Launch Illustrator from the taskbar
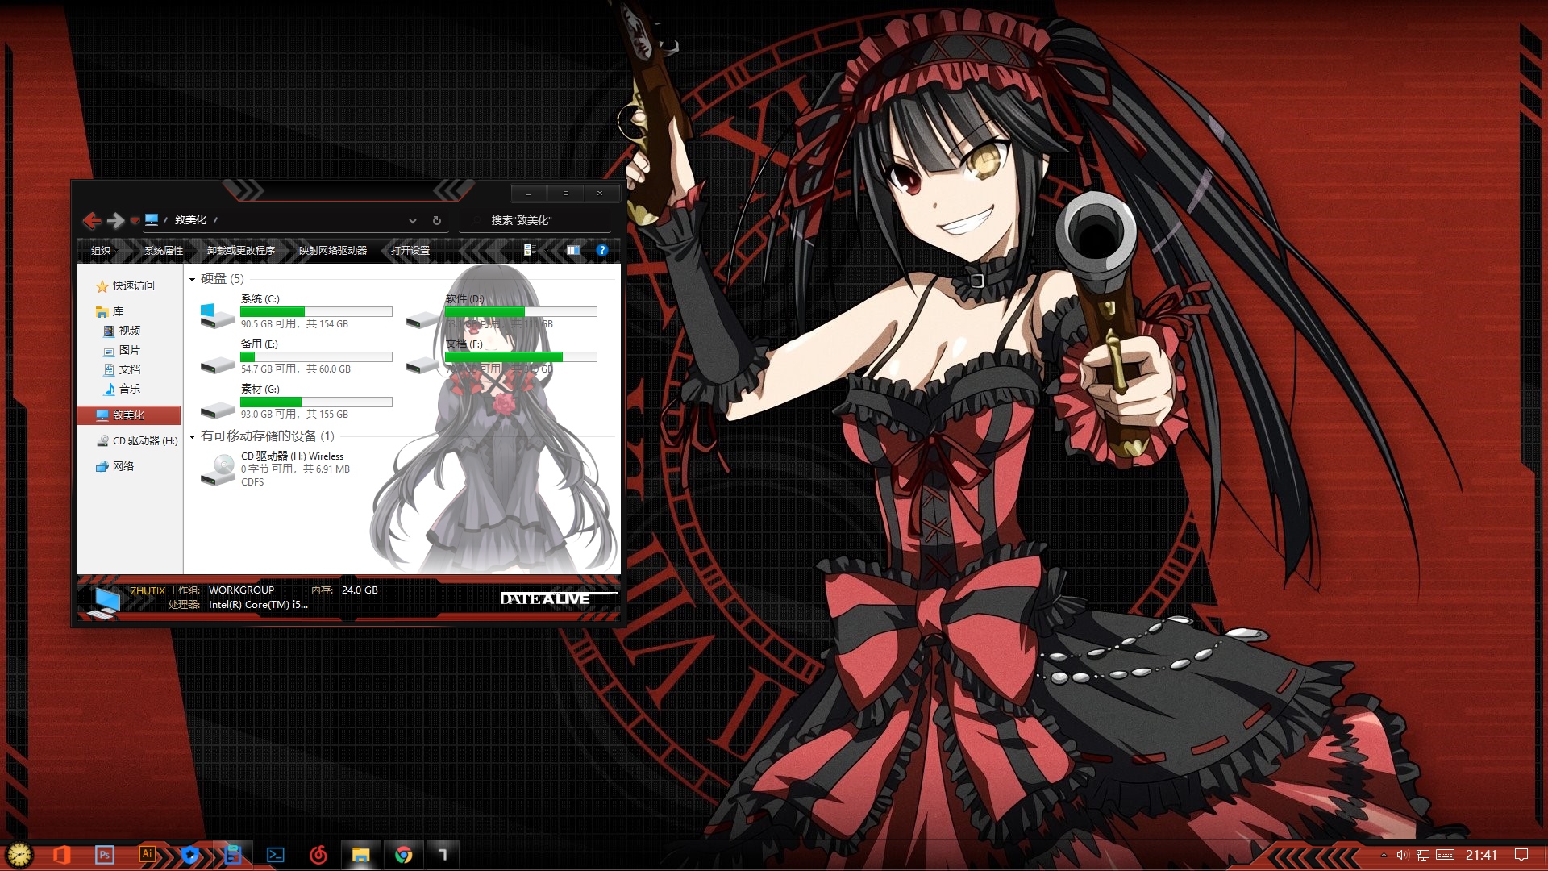Image resolution: width=1548 pixels, height=871 pixels. (x=148, y=854)
